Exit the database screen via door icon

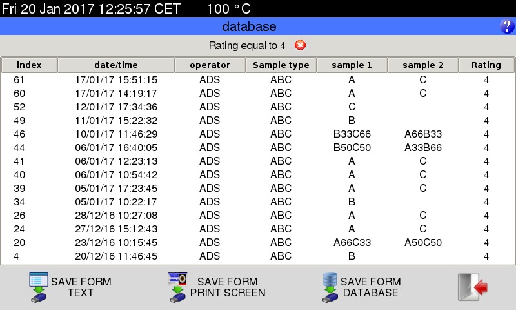(x=473, y=287)
